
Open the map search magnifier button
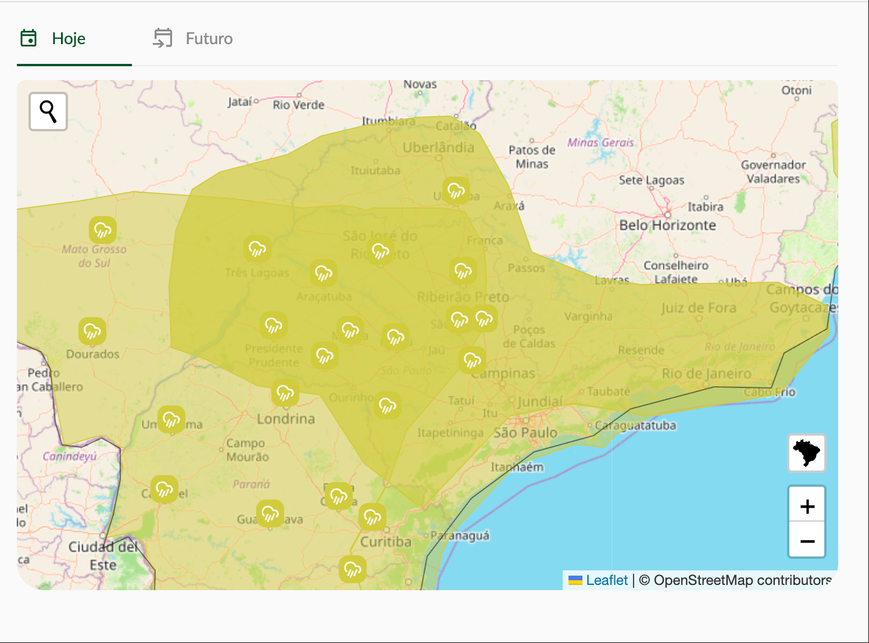tap(48, 111)
